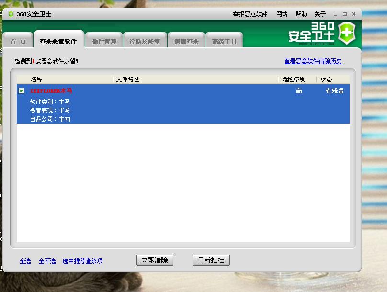Open the 帮助 menu

pos(301,14)
